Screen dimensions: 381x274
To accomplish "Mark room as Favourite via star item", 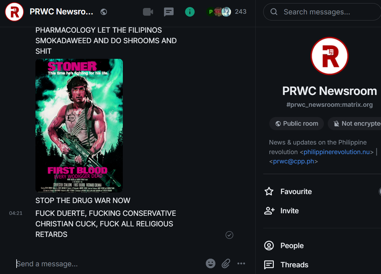I will [x=288, y=192].
